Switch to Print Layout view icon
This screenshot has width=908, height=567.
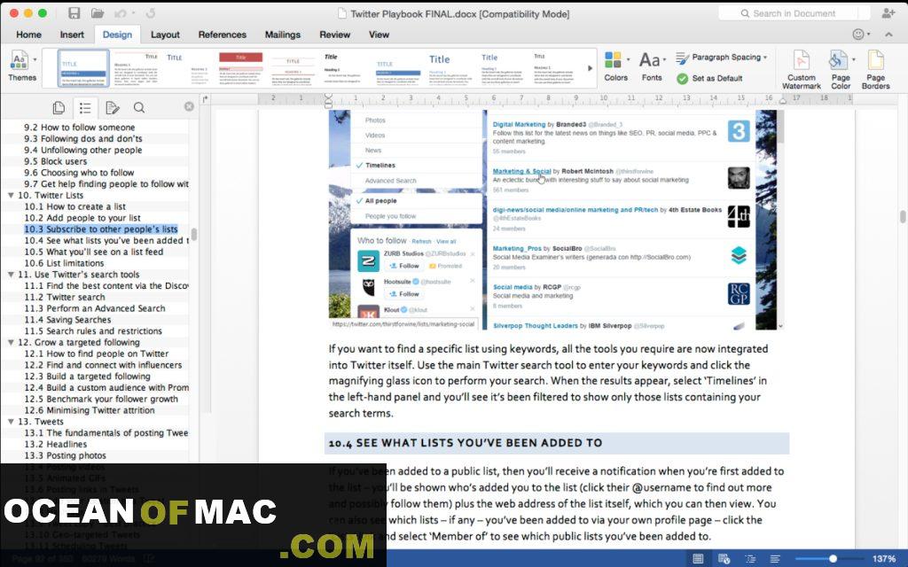[698, 558]
